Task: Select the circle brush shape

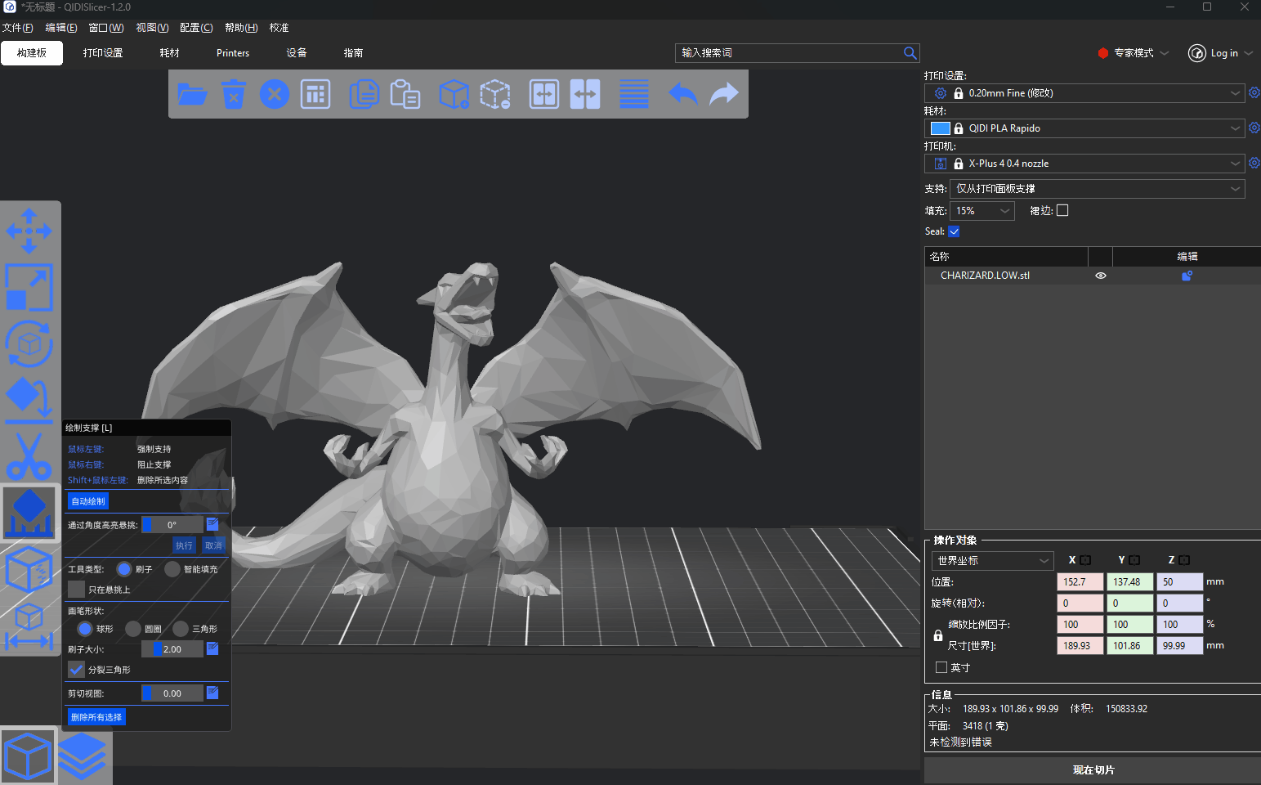Action: pos(133,629)
